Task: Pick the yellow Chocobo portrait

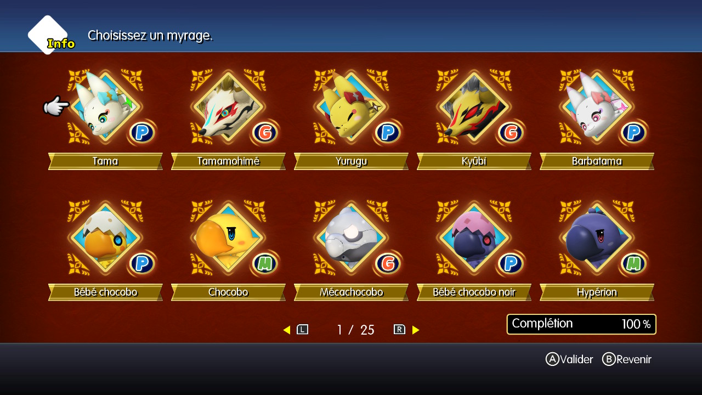Action: click(228, 238)
